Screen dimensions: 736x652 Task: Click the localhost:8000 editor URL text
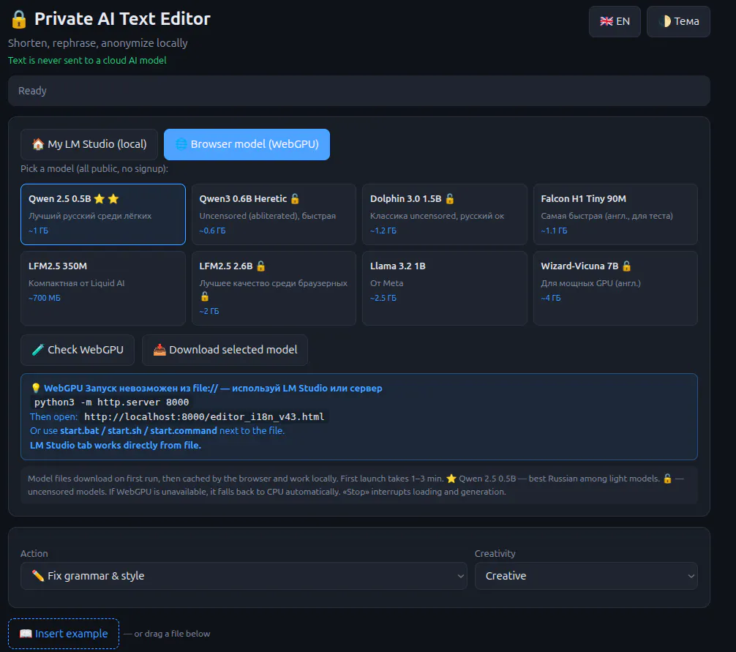(204, 417)
